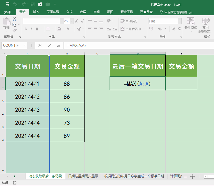Toggle Underline formatting
This screenshot has width=214, height=186.
coord(37,29)
